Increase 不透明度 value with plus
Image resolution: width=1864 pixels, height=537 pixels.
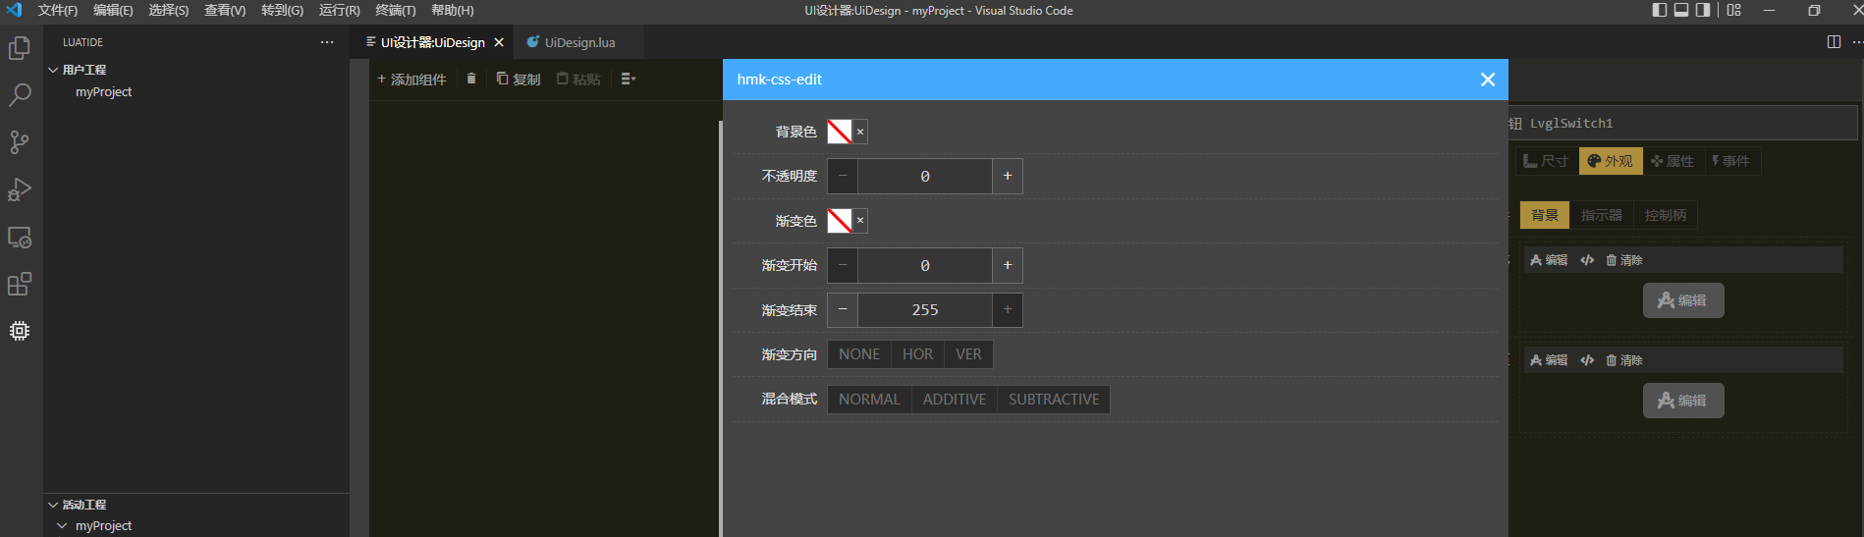[1008, 177]
